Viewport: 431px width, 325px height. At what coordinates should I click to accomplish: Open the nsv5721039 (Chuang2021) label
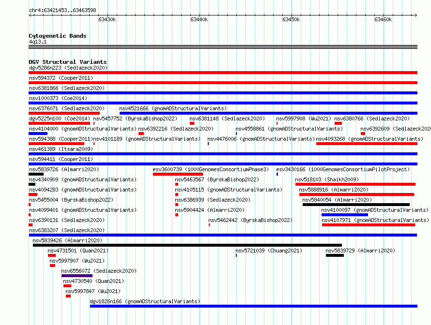point(269,251)
